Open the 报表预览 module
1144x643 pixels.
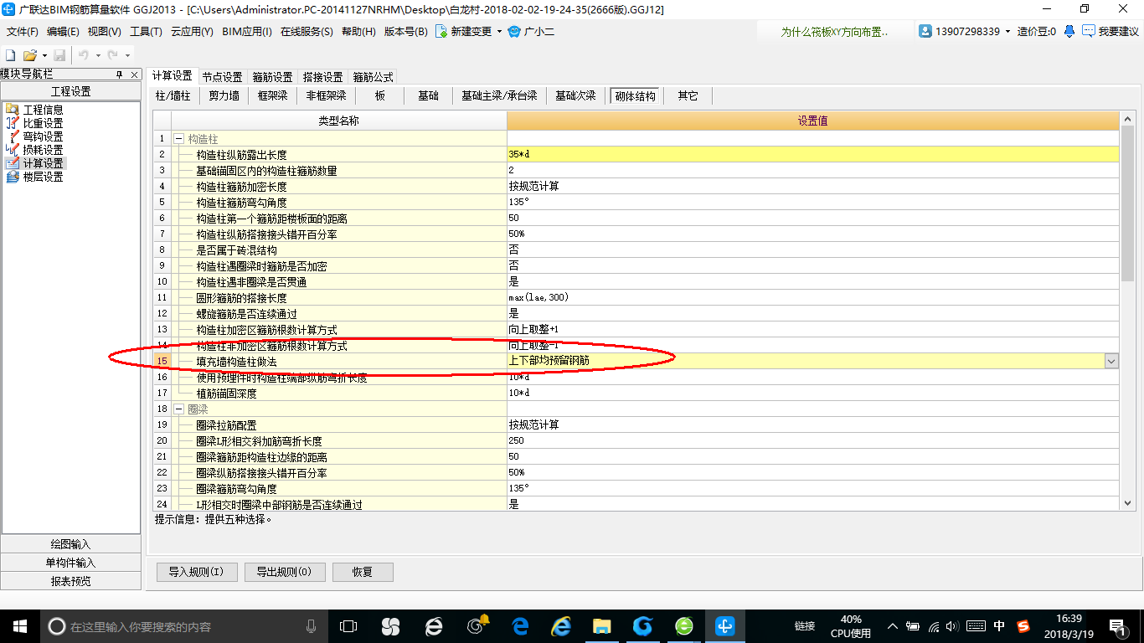pos(71,581)
